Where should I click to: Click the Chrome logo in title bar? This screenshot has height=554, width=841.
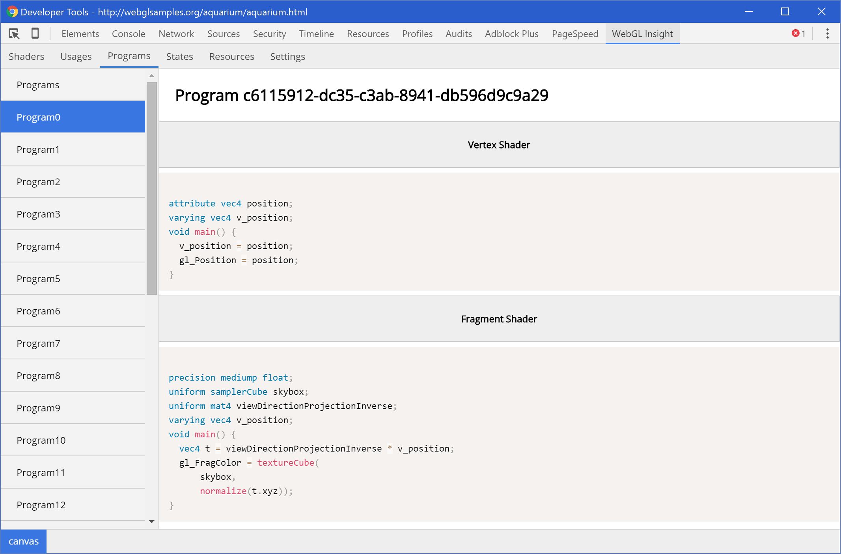12,12
